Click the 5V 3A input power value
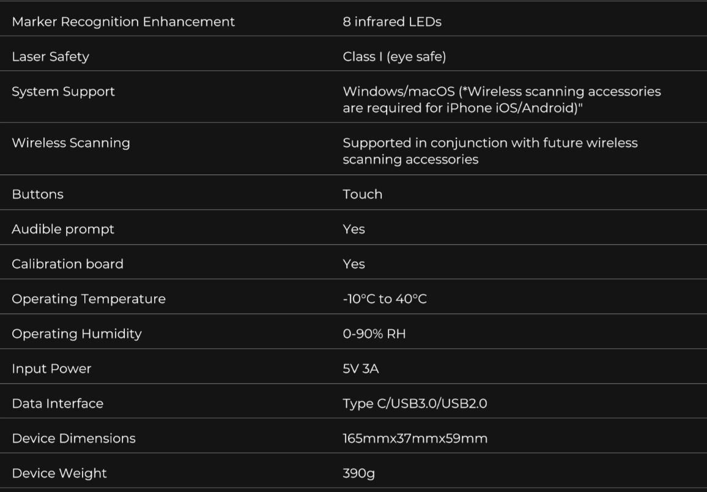This screenshot has width=707, height=492. (360, 369)
